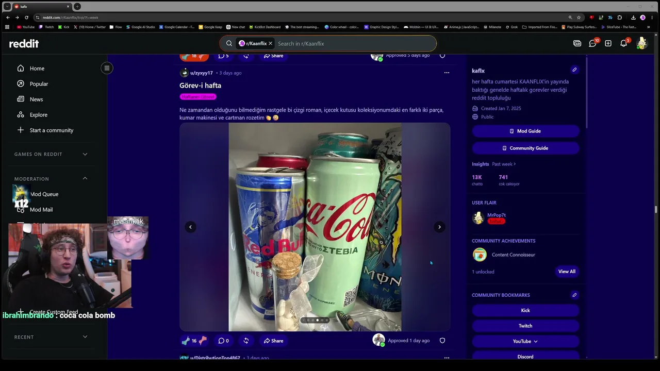This screenshot has height=371, width=660.
Task: Expand the Games on Reddit section
Action: [52, 154]
